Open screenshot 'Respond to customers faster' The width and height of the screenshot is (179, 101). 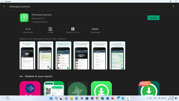45,56
